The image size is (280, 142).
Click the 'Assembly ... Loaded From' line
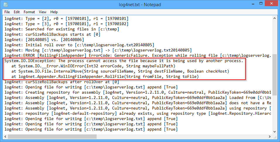point(138,97)
